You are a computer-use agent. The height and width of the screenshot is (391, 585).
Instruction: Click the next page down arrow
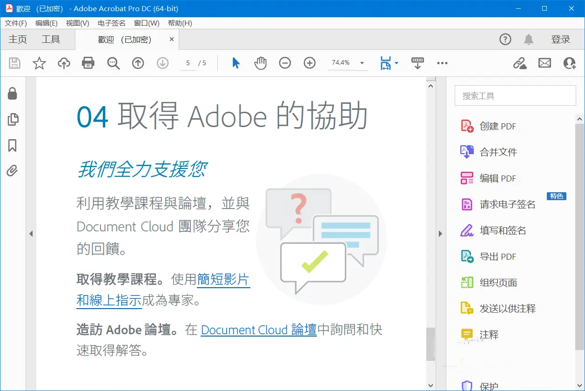(x=162, y=63)
